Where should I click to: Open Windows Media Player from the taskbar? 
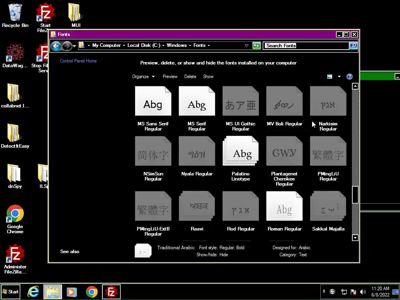pyautogui.click(x=72, y=291)
